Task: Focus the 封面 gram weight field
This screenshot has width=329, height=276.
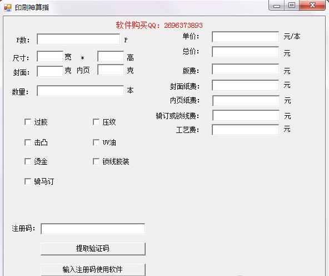Action: click(50, 71)
